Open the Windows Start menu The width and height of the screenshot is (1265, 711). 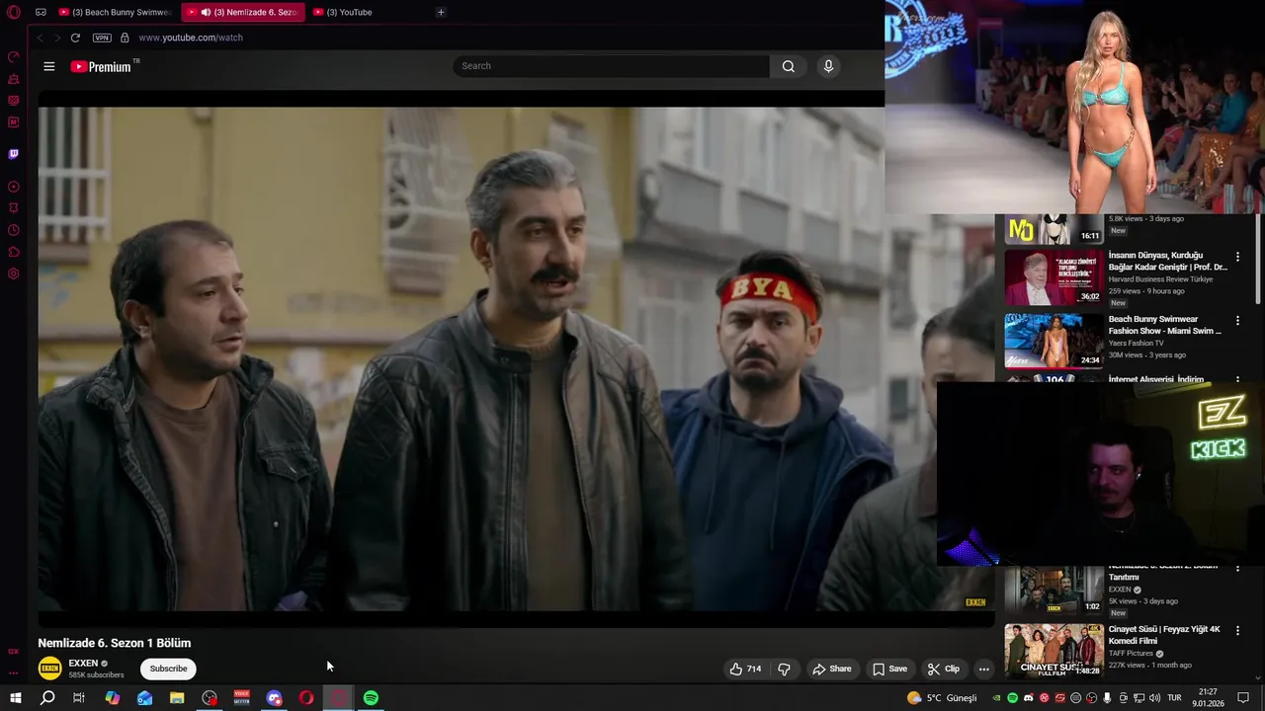coord(15,698)
